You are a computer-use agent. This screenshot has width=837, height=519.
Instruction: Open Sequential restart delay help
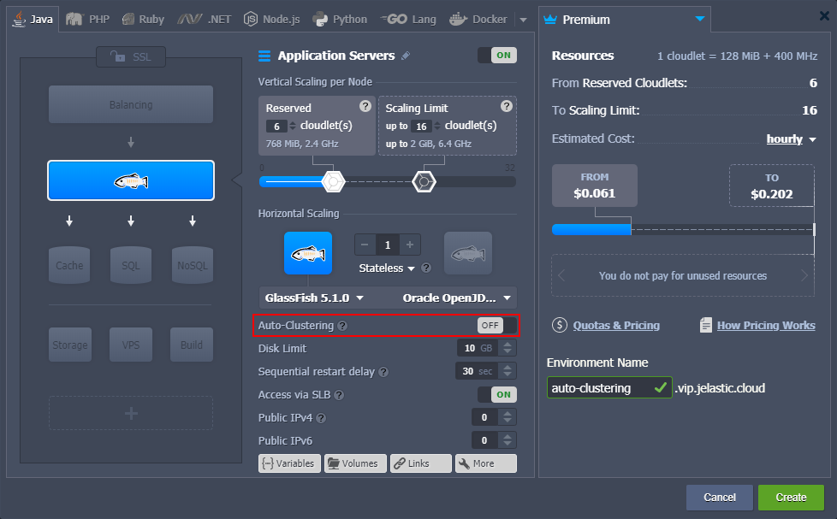[383, 372]
